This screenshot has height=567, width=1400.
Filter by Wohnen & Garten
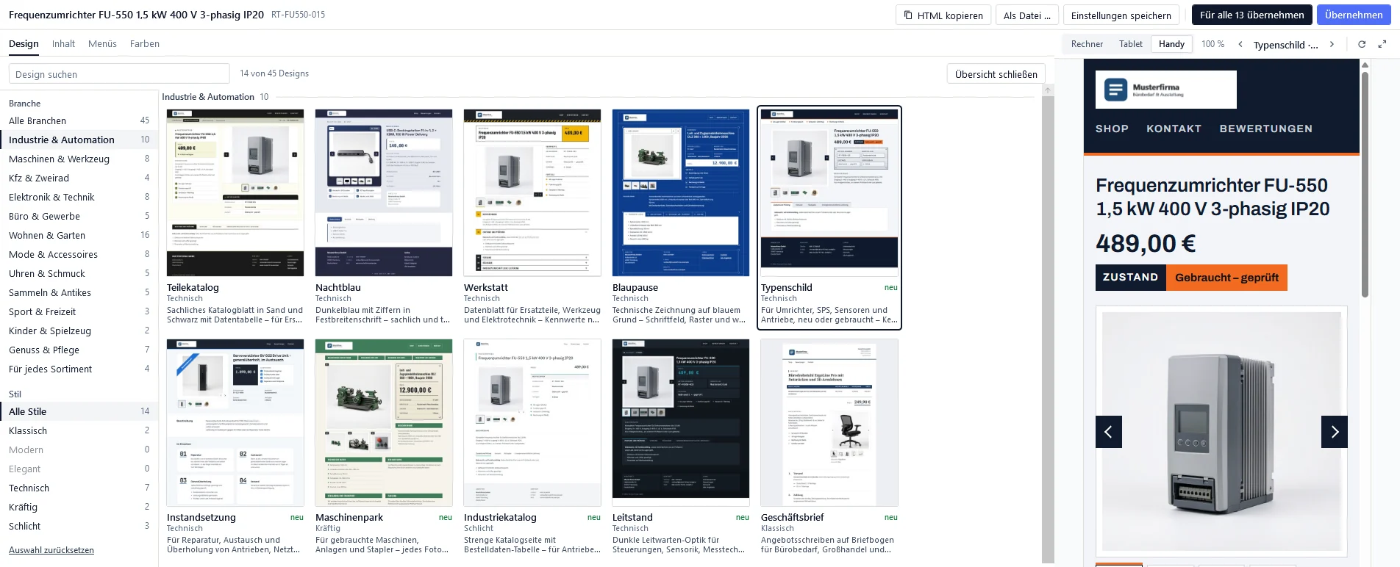coord(79,235)
